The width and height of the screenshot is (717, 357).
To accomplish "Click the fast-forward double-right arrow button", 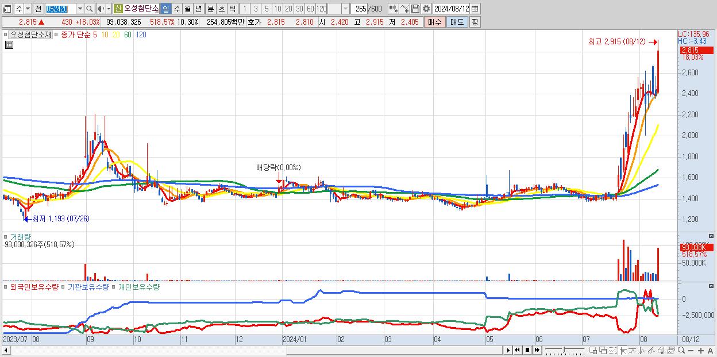I will (537, 350).
